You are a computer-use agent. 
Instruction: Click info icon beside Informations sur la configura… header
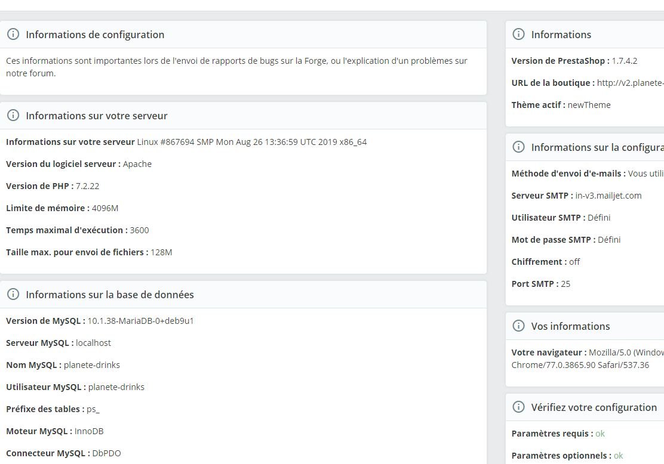tap(518, 147)
